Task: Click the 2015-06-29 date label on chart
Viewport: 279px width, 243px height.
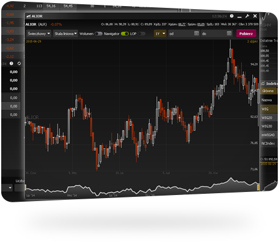Action: [33, 41]
